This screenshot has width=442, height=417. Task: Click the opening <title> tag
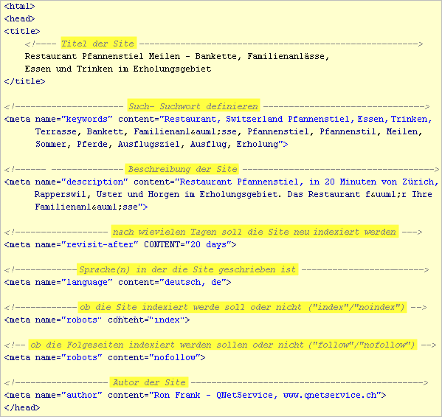22,31
